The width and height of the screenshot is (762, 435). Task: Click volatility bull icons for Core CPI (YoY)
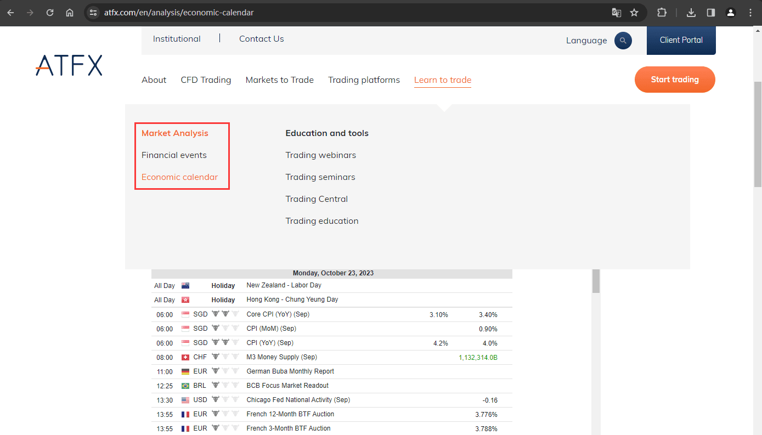(x=225, y=314)
